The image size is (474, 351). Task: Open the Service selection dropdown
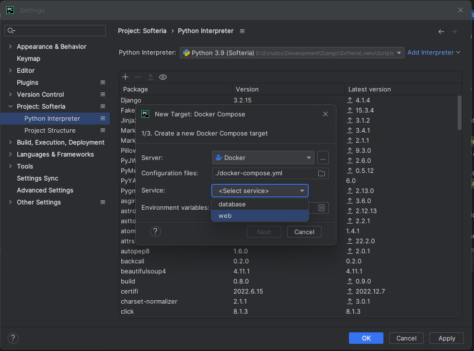click(260, 191)
